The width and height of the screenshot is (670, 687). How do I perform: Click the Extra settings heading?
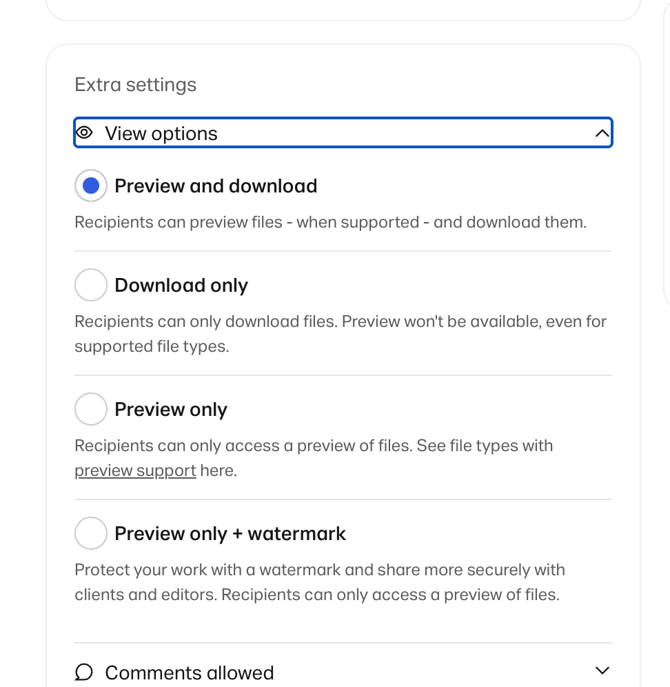pyautogui.click(x=135, y=85)
